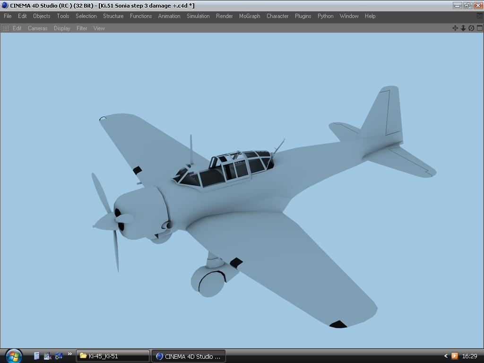Click the CINEMA 4D Studio taskbar button

pyautogui.click(x=188, y=356)
